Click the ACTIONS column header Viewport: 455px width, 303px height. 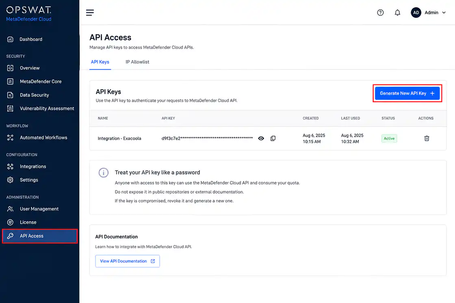(x=426, y=118)
